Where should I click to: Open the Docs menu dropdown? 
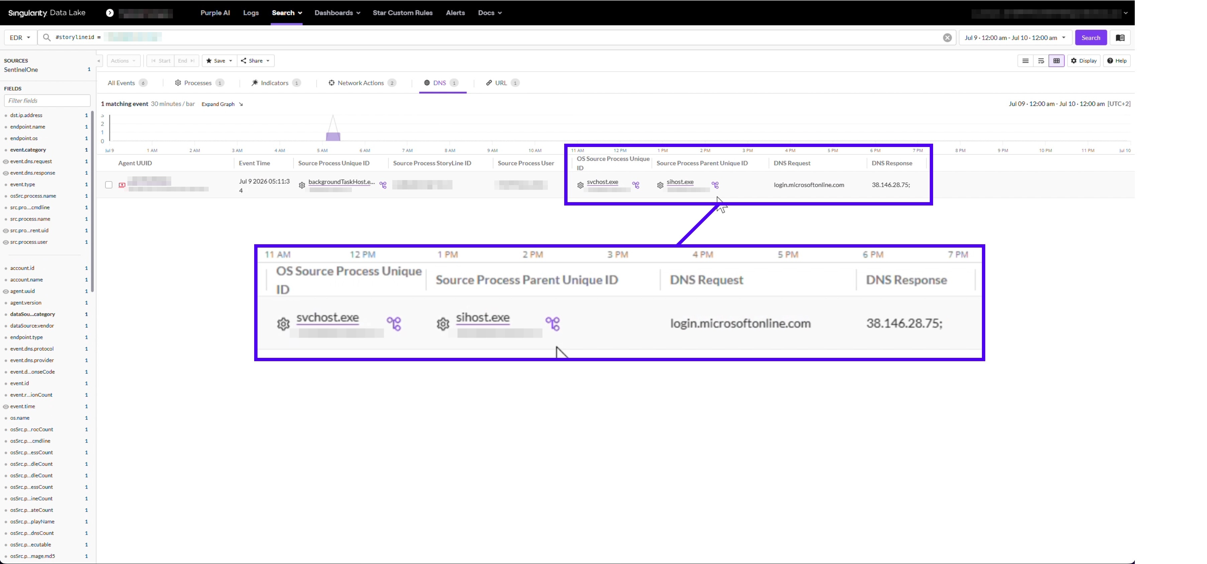[490, 13]
